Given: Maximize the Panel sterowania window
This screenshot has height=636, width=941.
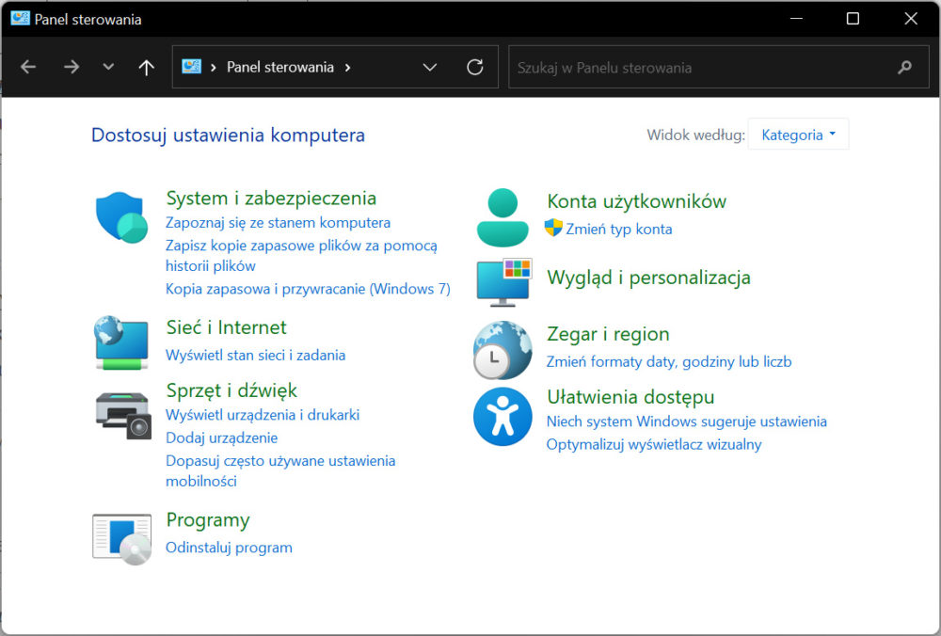Looking at the screenshot, I should click(853, 19).
